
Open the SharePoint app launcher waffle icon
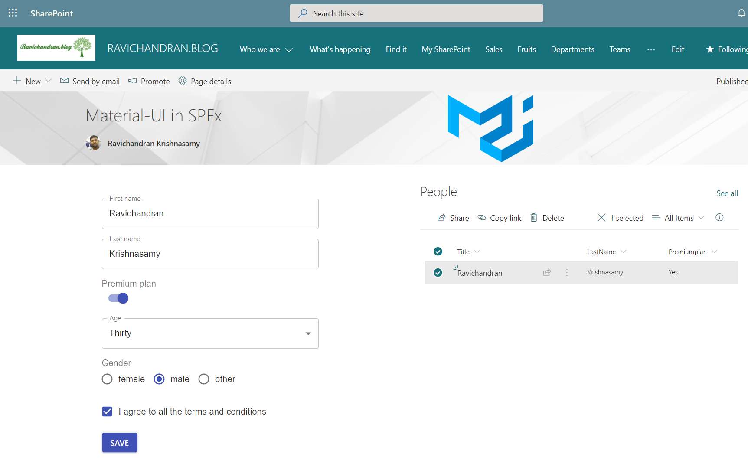(x=13, y=13)
